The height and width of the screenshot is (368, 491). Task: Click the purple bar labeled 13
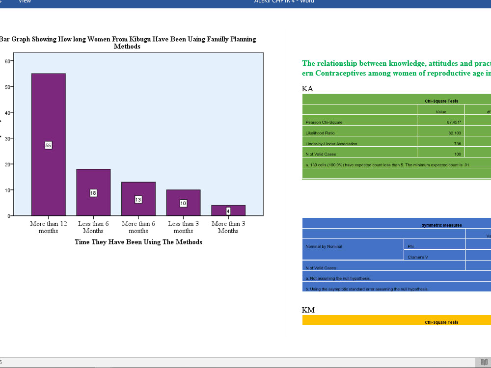(138, 199)
